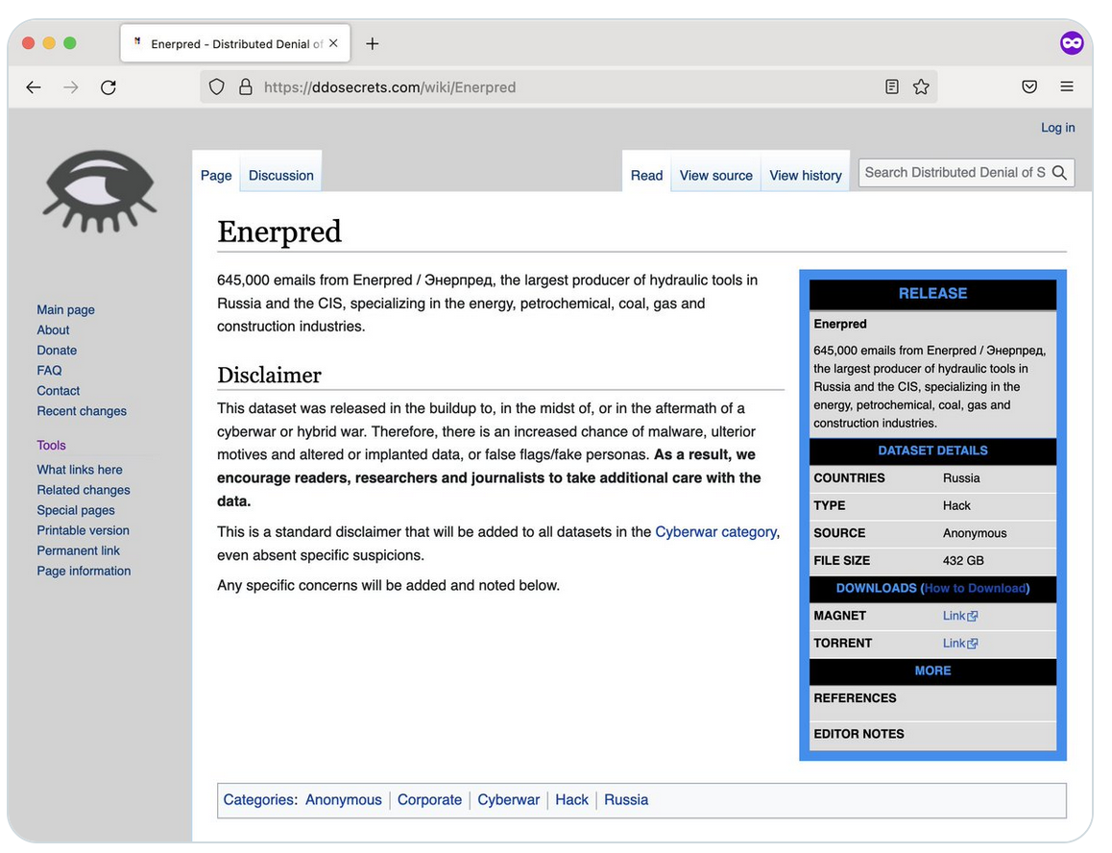Open Recent changes in sidebar
This screenshot has width=1112, height=853.
click(x=82, y=411)
